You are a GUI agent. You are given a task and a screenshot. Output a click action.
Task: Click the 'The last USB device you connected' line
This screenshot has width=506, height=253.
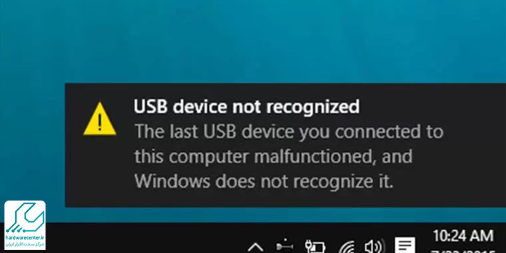coord(289,132)
